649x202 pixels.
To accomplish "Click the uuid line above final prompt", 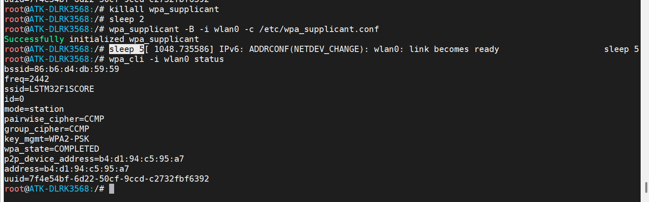I will pos(107,179).
